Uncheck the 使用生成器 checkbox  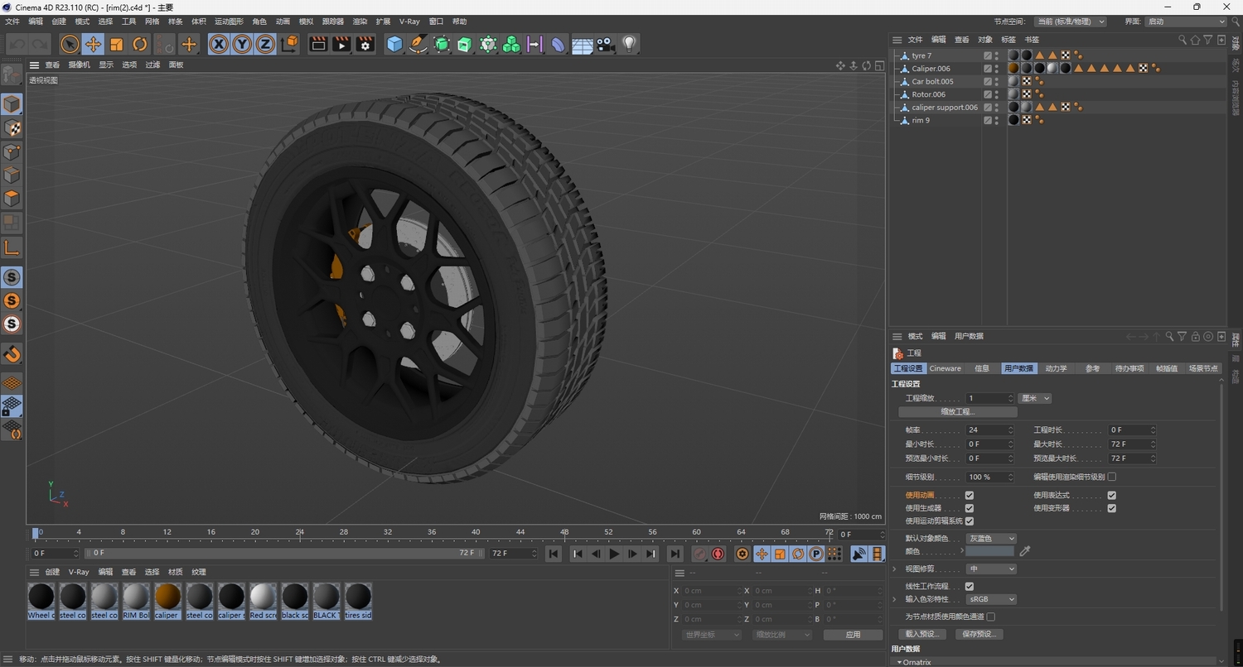pyautogui.click(x=970, y=507)
